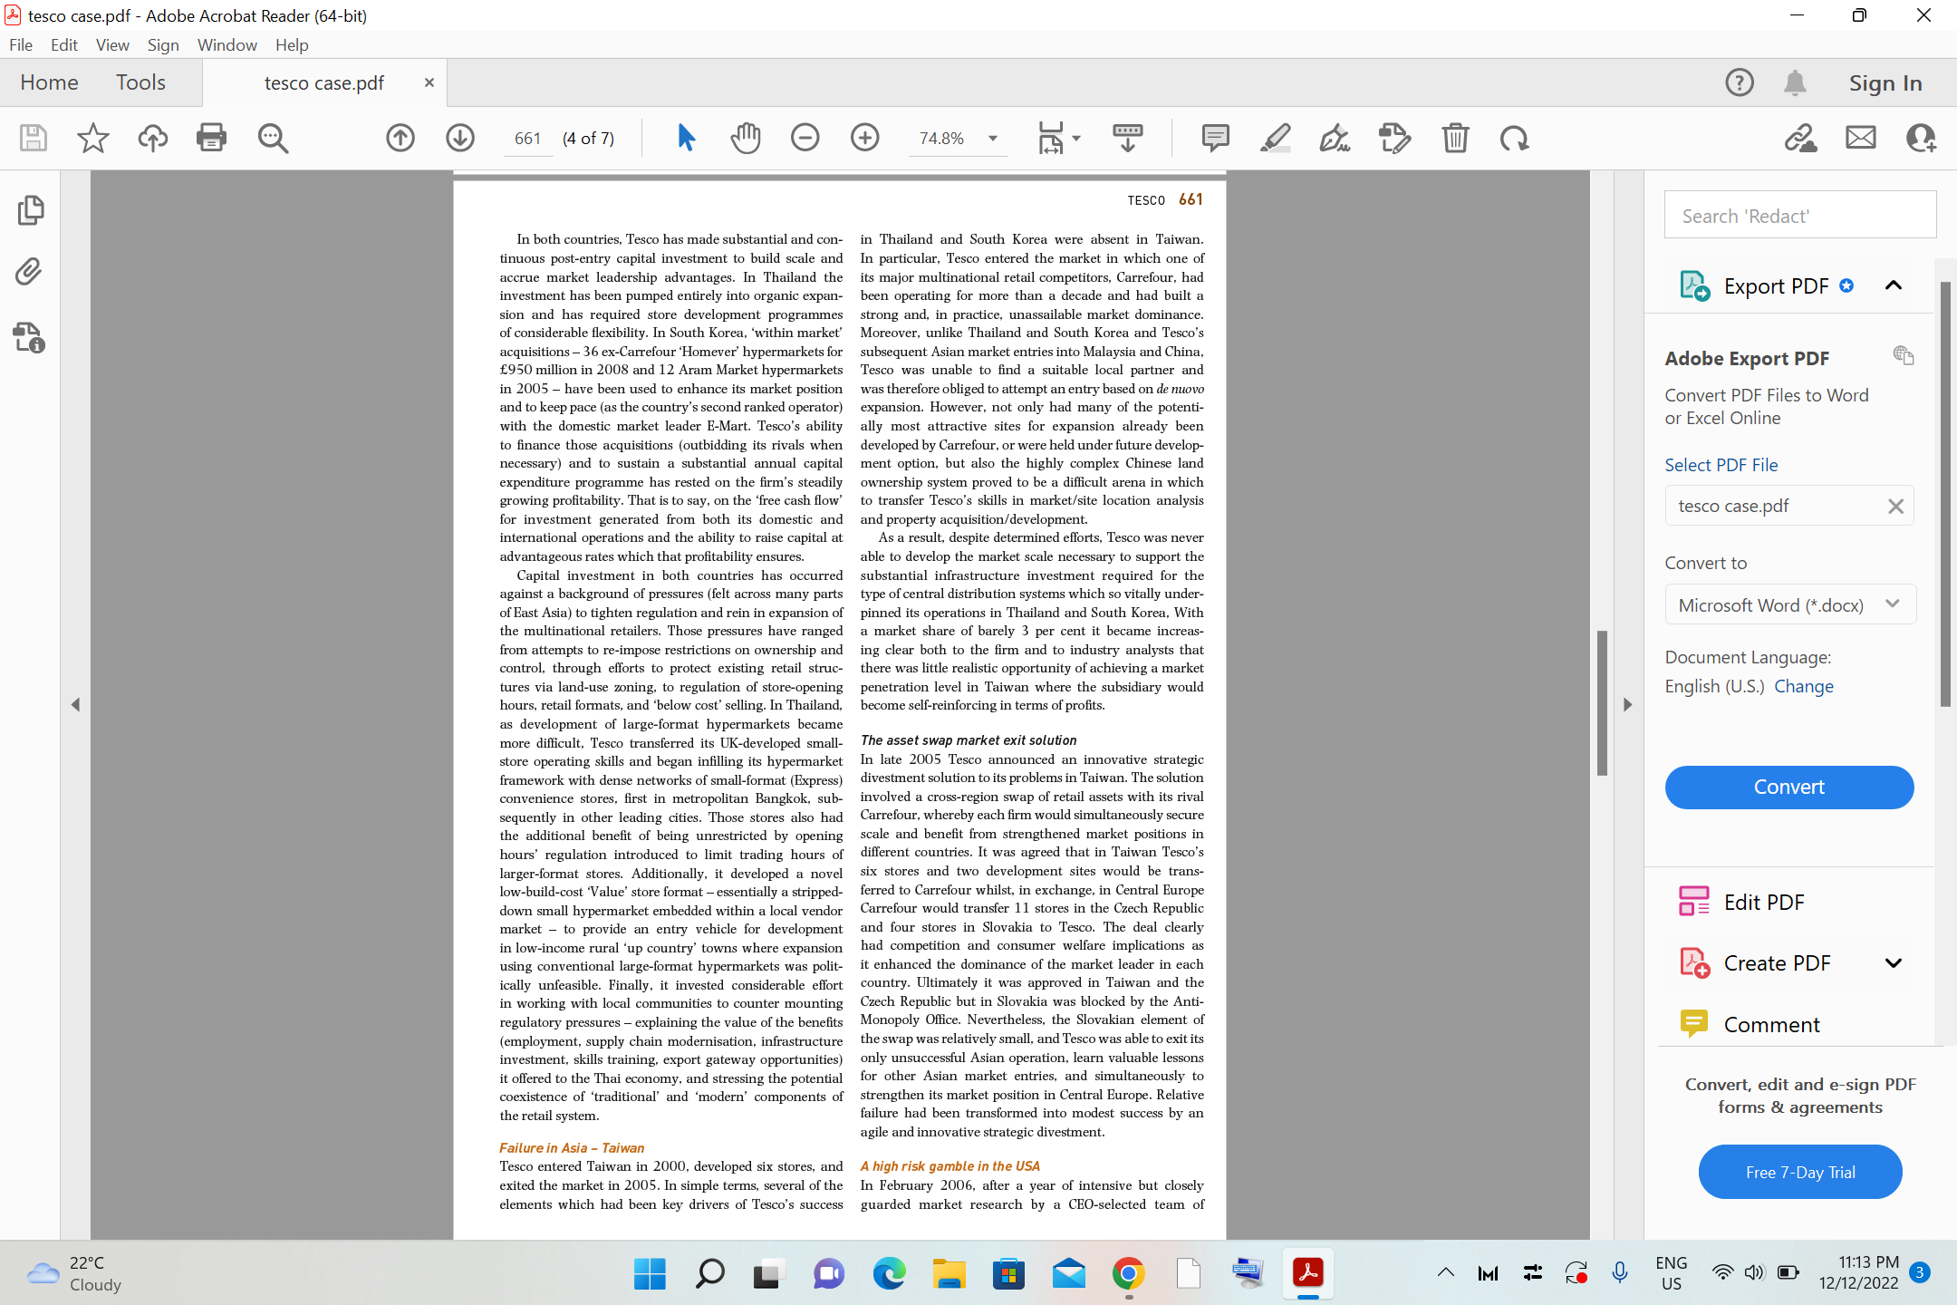Show hidden system tray icons
This screenshot has width=1957, height=1305.
tap(1446, 1273)
